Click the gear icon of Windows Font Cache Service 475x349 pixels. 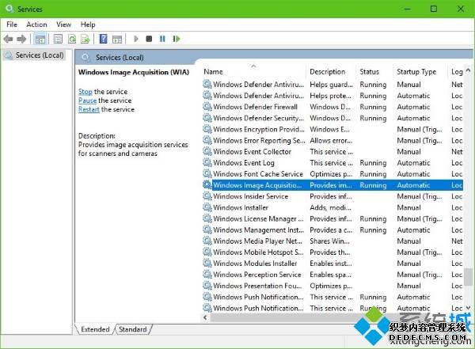tap(207, 174)
